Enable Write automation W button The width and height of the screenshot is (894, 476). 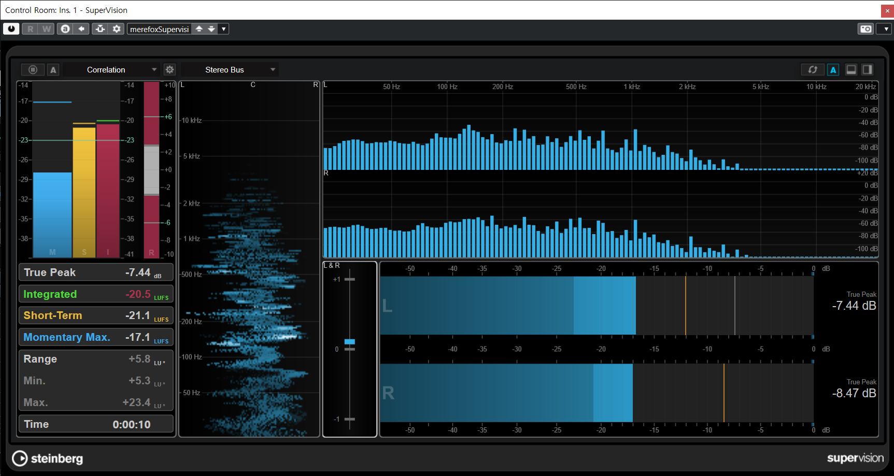pyautogui.click(x=47, y=29)
